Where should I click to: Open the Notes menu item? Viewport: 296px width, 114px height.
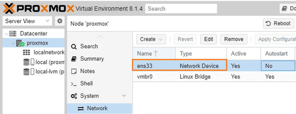[88, 71]
